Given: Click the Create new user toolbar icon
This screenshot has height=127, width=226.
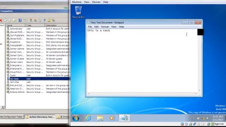Looking at the screenshot, I should (x=31, y=20).
